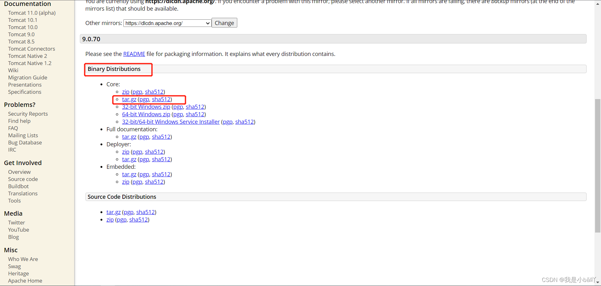Download 64-bit Windows zip
The image size is (601, 286).
pyautogui.click(x=146, y=114)
